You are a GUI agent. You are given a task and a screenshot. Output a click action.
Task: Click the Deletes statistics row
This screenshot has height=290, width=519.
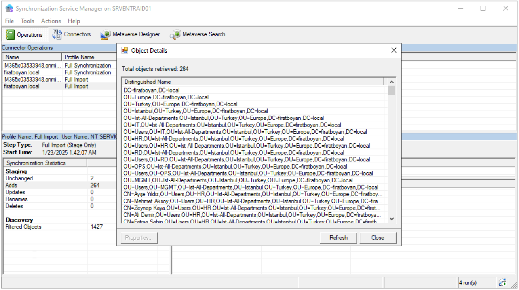tap(59, 206)
